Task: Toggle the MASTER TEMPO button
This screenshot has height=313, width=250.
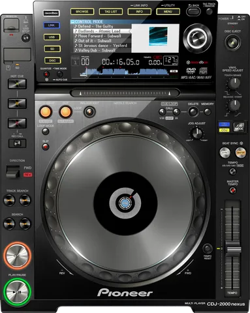Action: (x=232, y=190)
